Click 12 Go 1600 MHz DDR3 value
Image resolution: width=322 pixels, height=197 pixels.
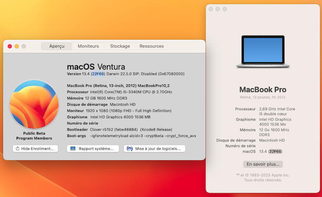tap(274, 132)
